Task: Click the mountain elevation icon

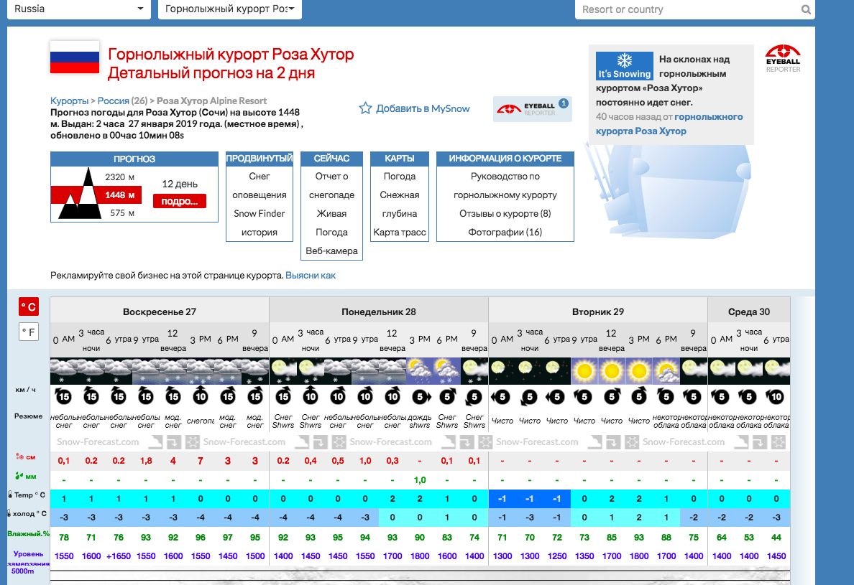Action: point(80,194)
